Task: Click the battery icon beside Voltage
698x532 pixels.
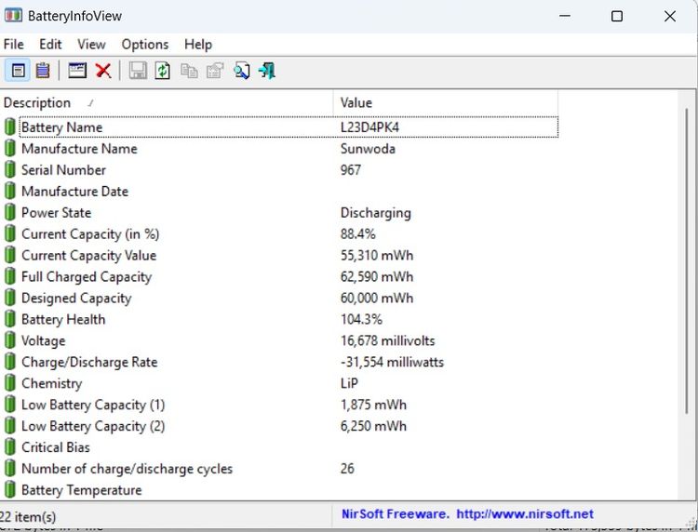Action: (10, 340)
